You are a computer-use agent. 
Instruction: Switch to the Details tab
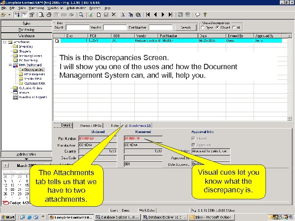click(63, 125)
